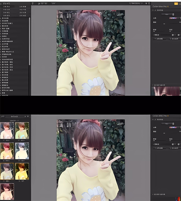Select single image view icon in upper toolbar

click(x=39, y=3)
